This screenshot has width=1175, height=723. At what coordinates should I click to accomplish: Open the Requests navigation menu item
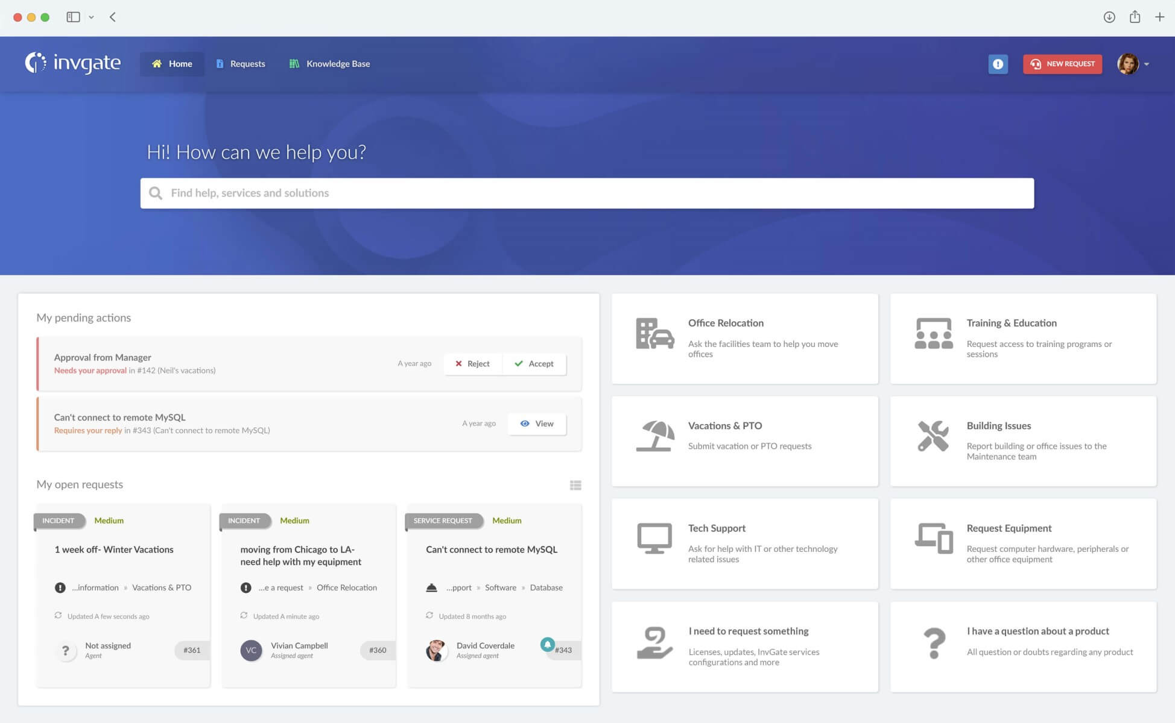[x=247, y=64]
